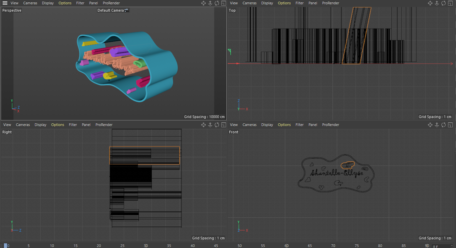
Task: Click the camera icon beside Default Camera label
Action: coord(126,10)
